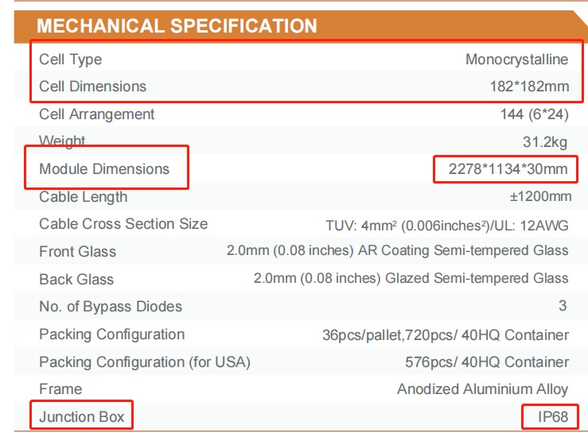
Task: Click the Mechanical Specification header
Action: [x=177, y=25]
